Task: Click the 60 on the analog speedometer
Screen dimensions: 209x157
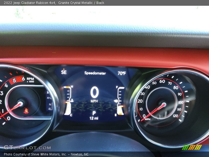Action: click(x=162, y=81)
